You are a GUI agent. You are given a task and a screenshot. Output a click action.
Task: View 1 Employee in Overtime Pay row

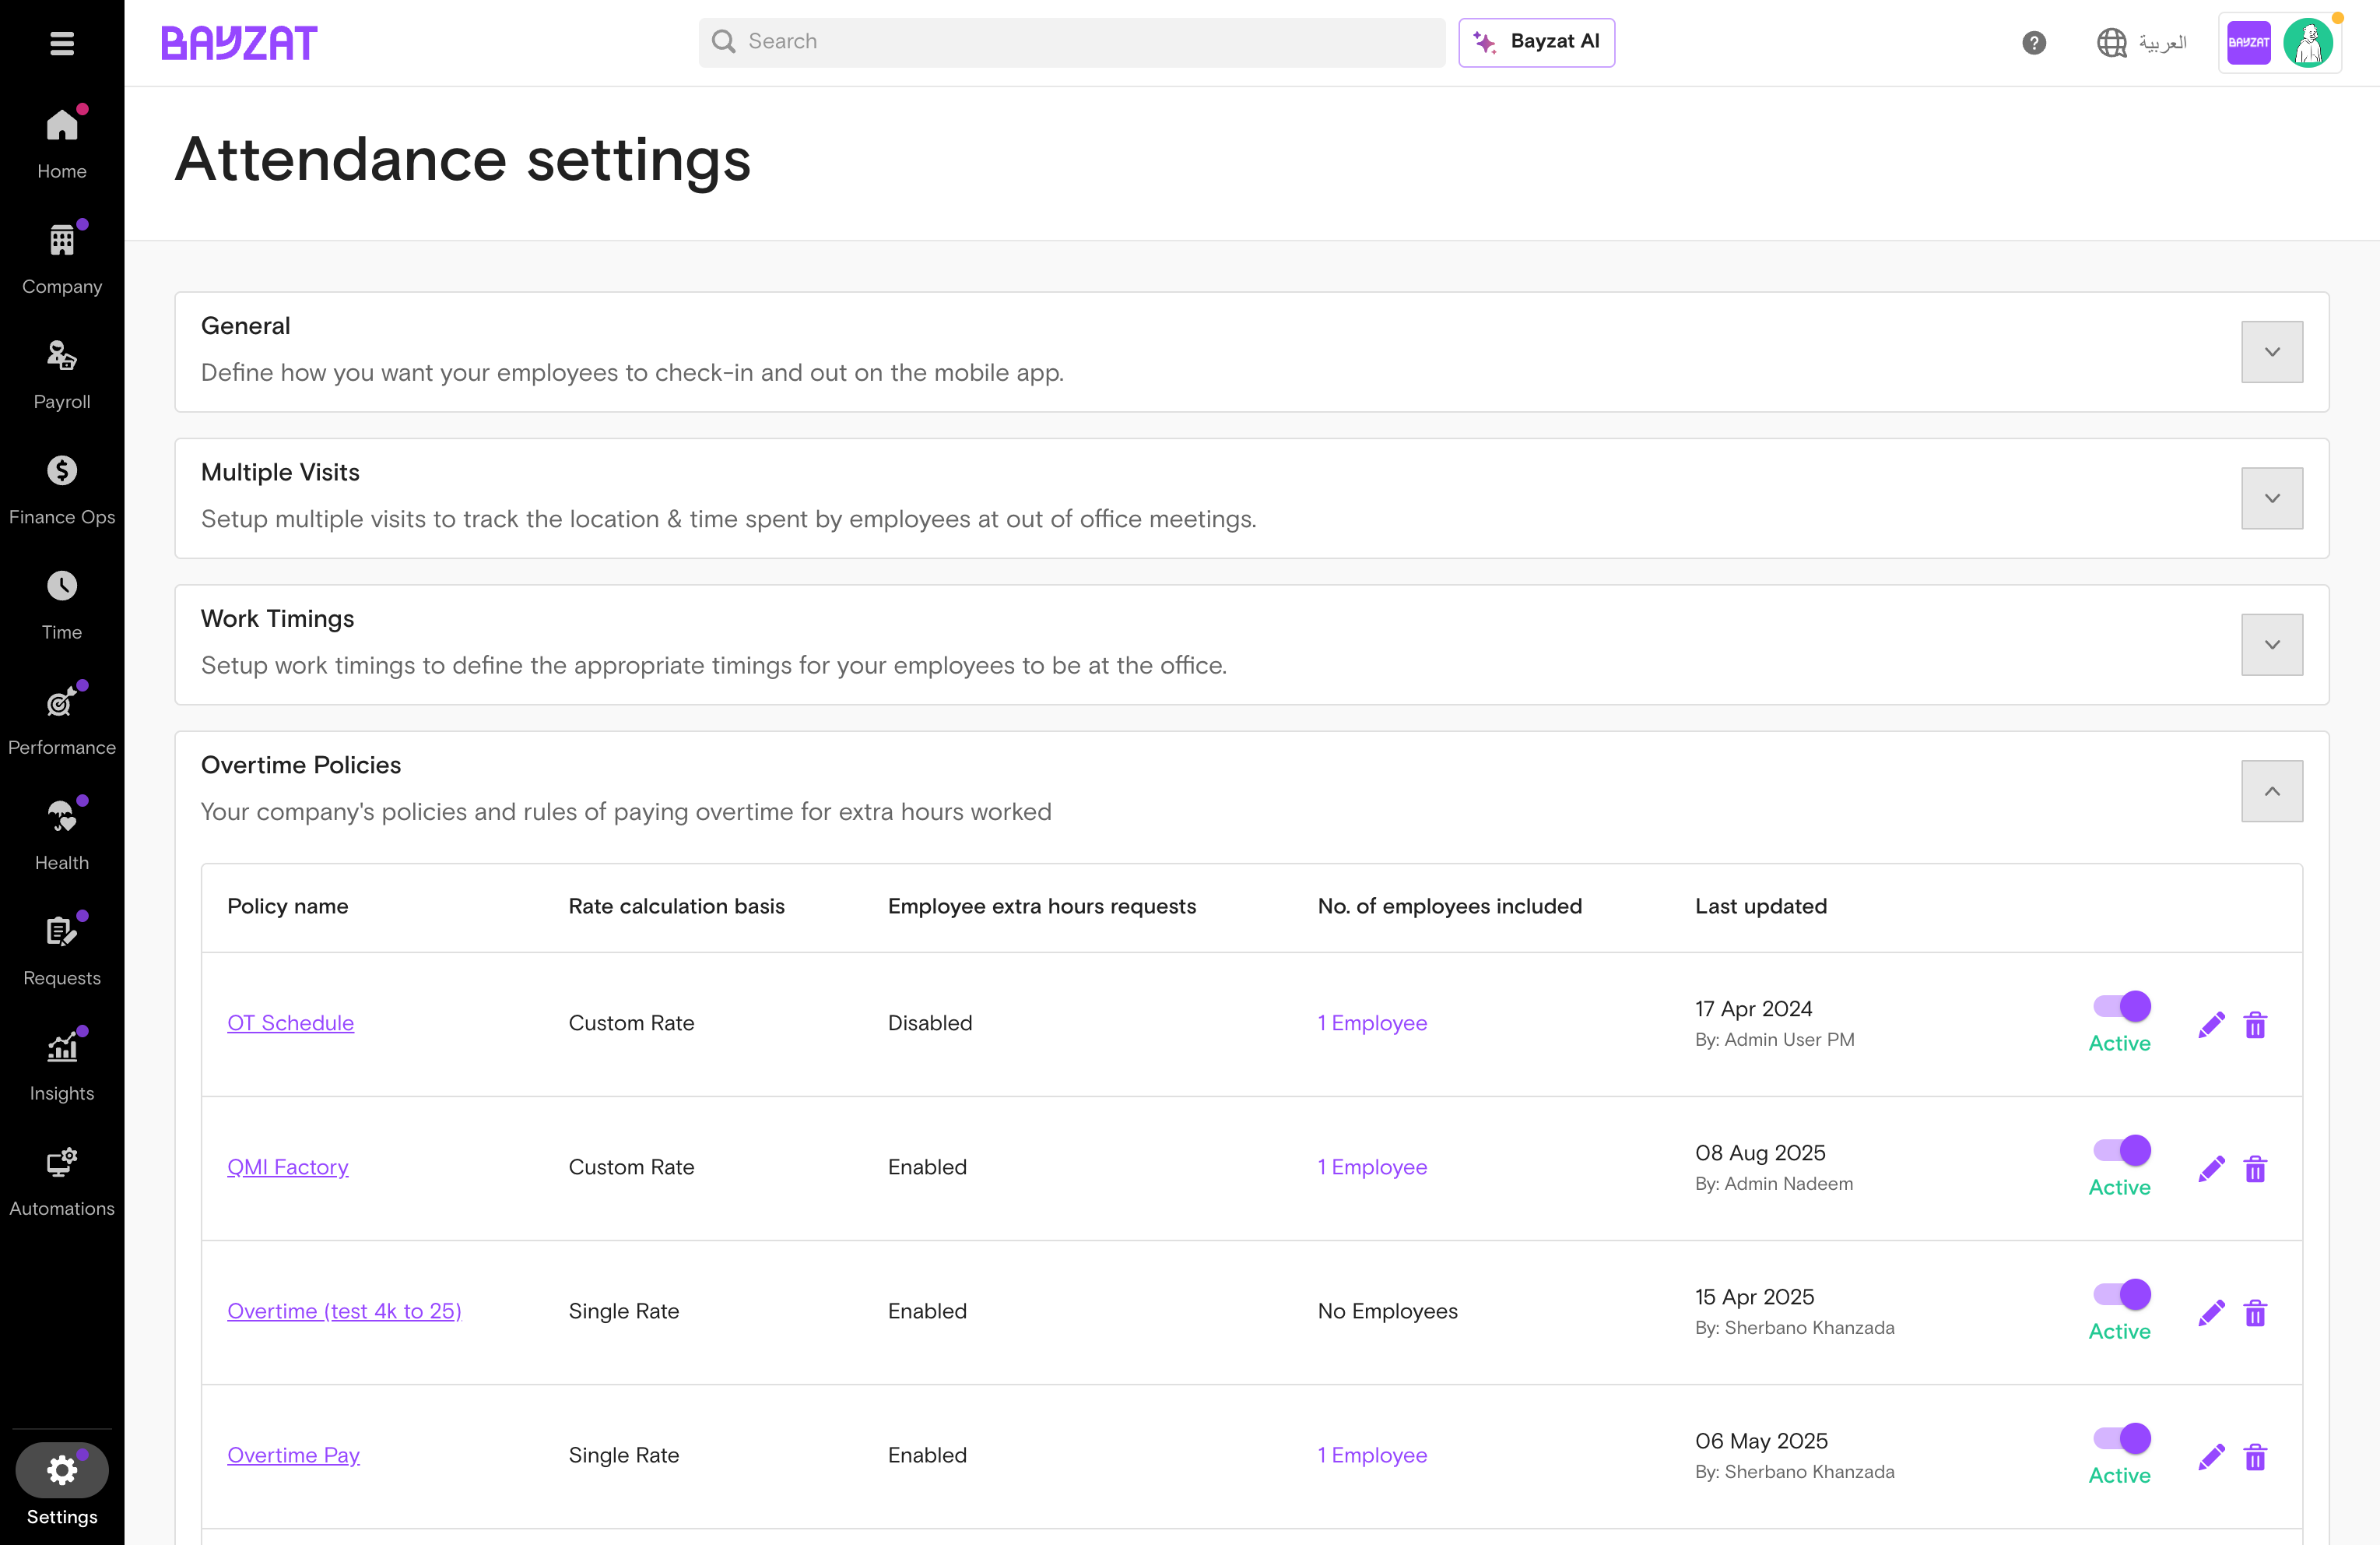(x=1372, y=1455)
